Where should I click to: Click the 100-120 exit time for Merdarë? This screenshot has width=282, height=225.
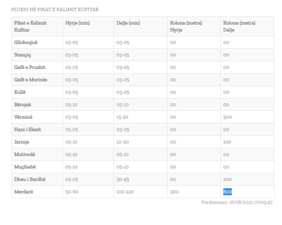click(x=125, y=192)
